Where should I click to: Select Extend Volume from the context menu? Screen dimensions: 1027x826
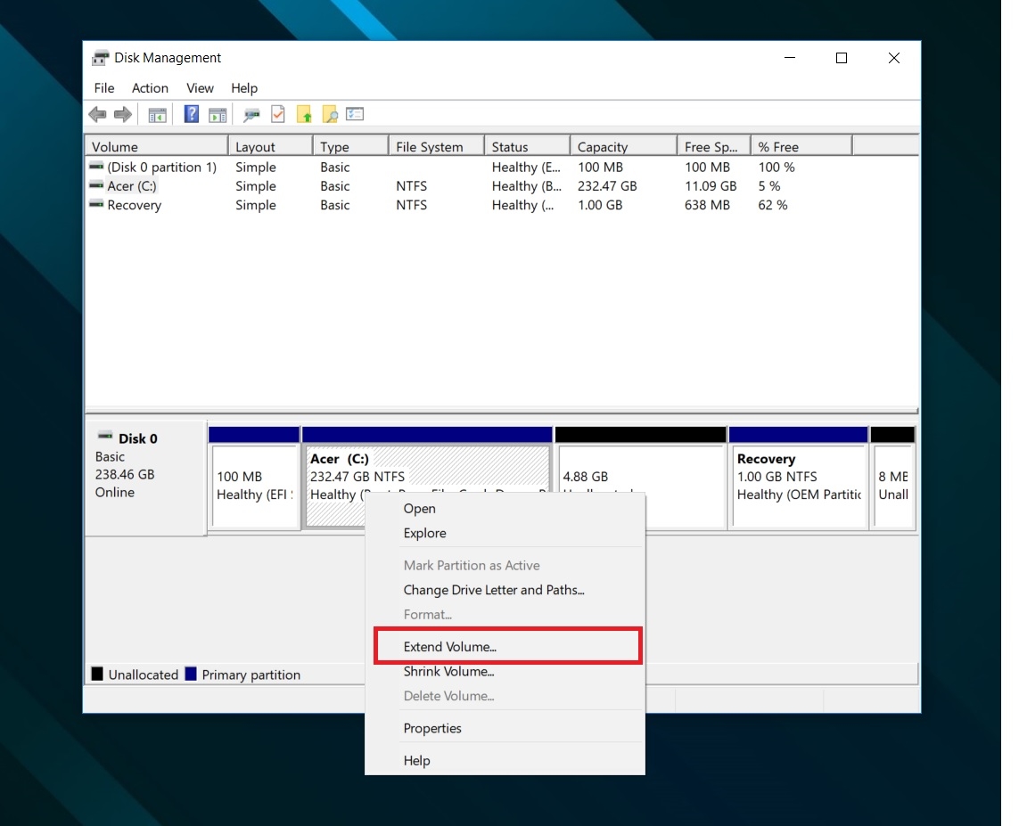[x=448, y=646]
